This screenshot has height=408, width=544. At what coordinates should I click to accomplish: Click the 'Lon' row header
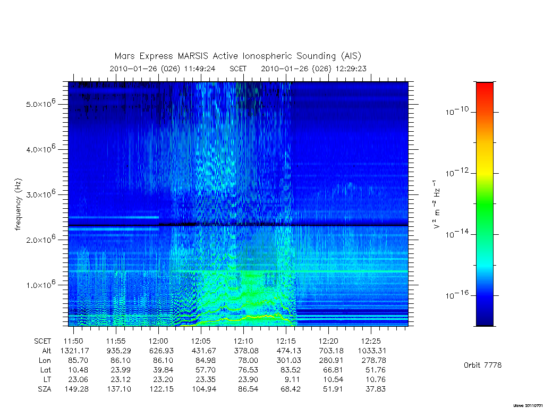point(45,361)
